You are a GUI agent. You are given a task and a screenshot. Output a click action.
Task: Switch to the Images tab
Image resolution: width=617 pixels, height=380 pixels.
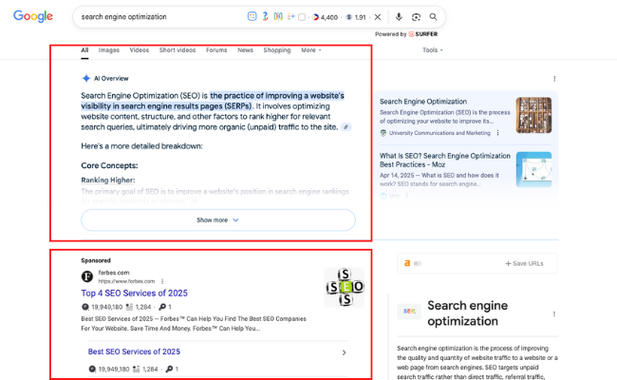(109, 50)
